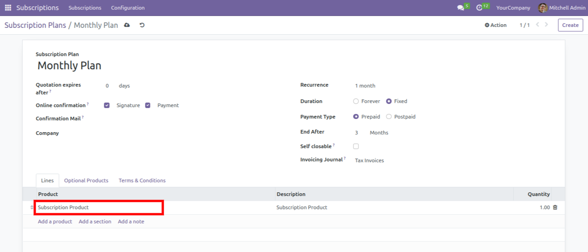
Task: Open the Action dropdown menu
Action: coord(496,25)
